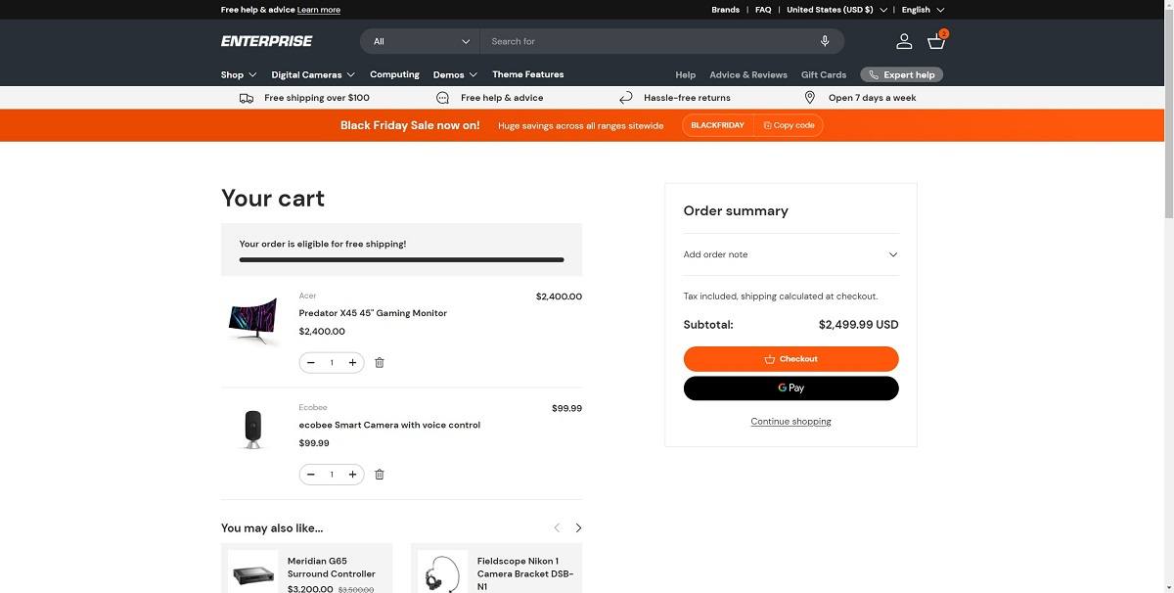Click the free shipping progress bar
The image size is (1174, 593).
[x=401, y=258]
